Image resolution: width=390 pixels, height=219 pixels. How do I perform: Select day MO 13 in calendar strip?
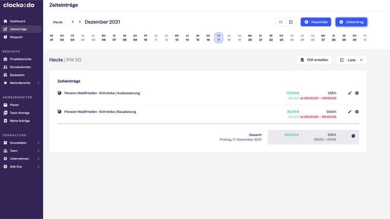(x=177, y=38)
